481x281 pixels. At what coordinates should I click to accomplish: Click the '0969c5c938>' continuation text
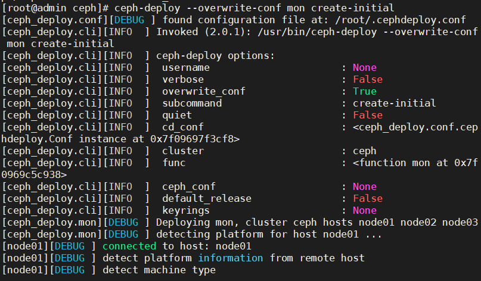[34, 174]
